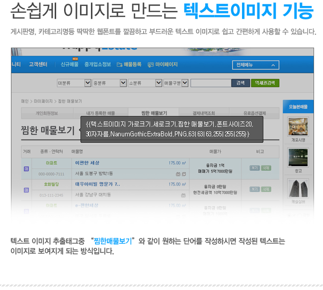This screenshot has height=290, width=323.
Task: Open the 매물구분 dropdown
Action: [x=176, y=83]
